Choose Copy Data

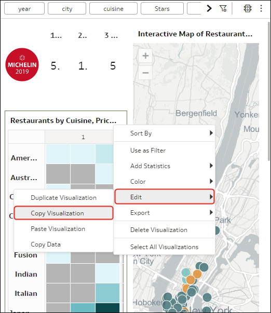[63, 244]
